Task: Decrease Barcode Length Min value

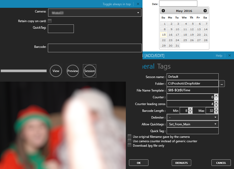Action: [x=190, y=112]
